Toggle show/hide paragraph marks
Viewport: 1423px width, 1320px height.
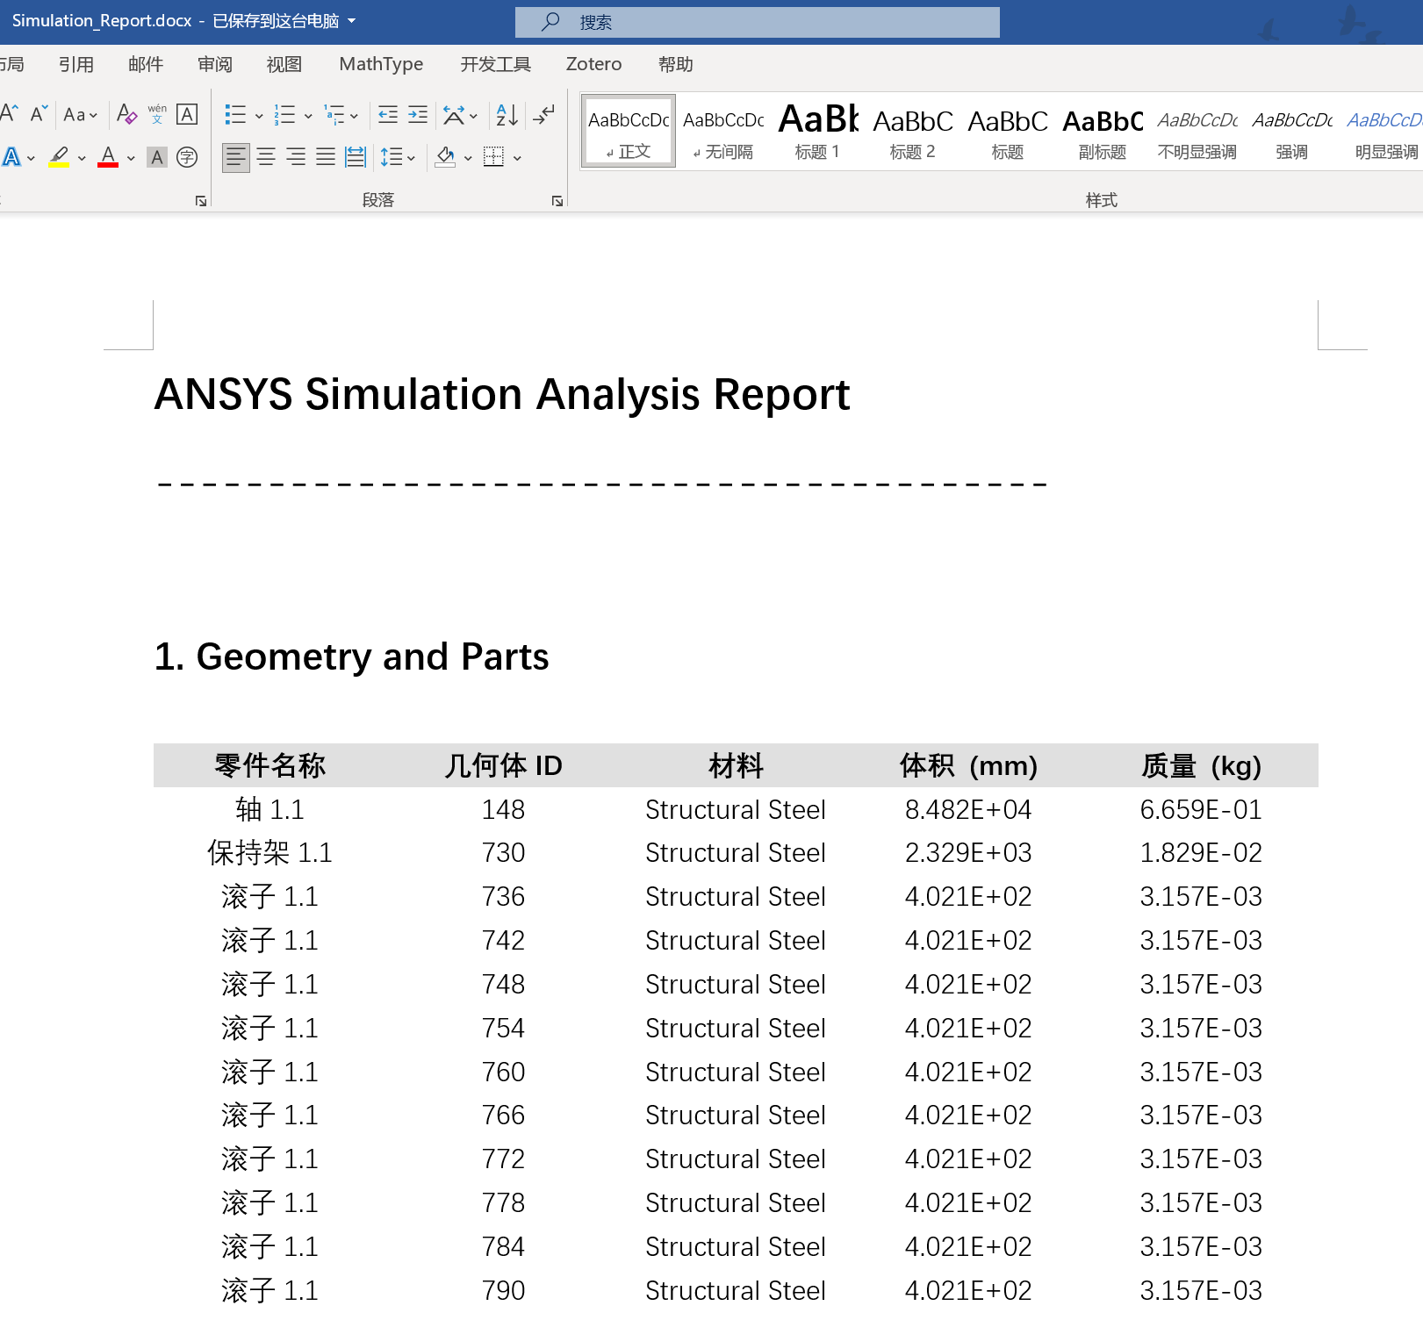(x=544, y=114)
